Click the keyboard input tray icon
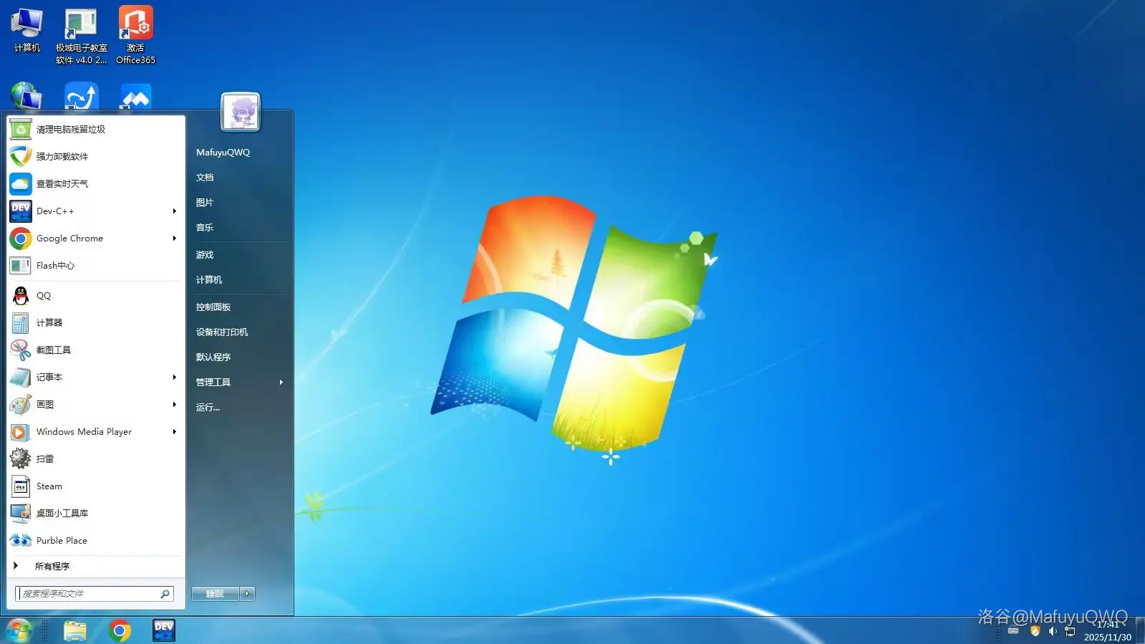The image size is (1145, 644). [x=1013, y=631]
